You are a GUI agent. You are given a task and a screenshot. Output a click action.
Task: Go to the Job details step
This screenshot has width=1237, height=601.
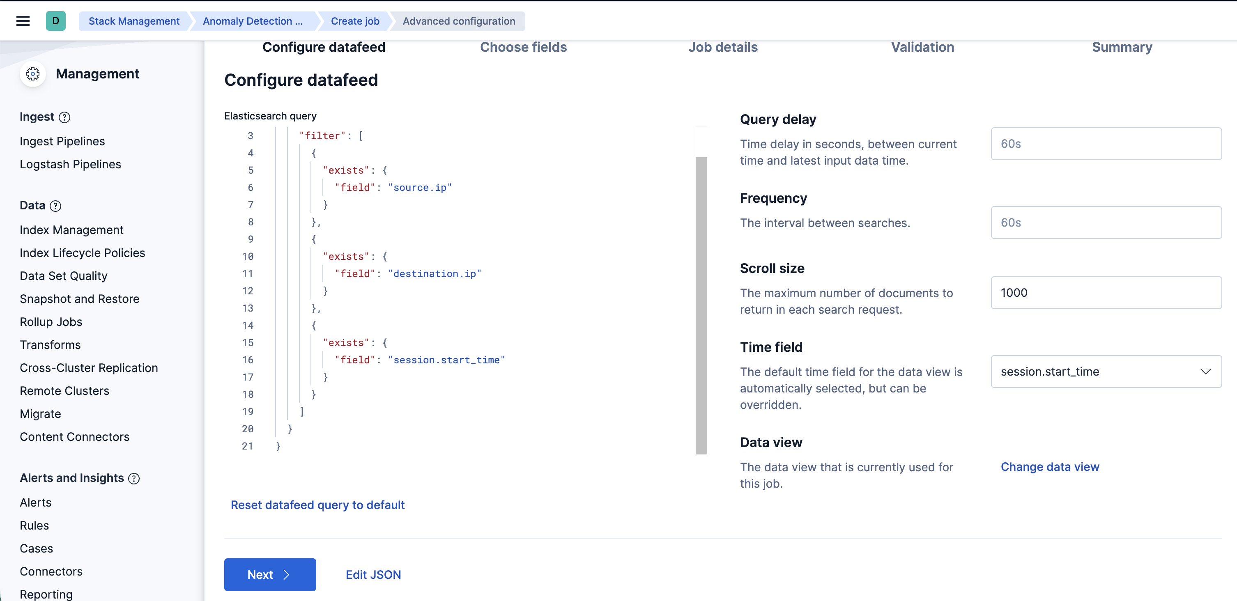pos(723,46)
